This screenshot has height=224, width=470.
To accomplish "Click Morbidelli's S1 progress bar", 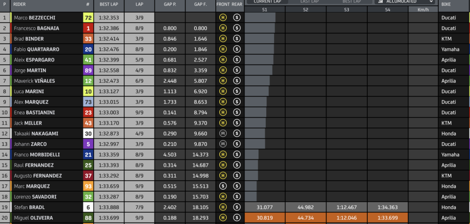I will click(252, 155).
